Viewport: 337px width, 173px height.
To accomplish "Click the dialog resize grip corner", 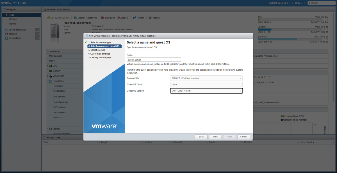I will point(252,139).
